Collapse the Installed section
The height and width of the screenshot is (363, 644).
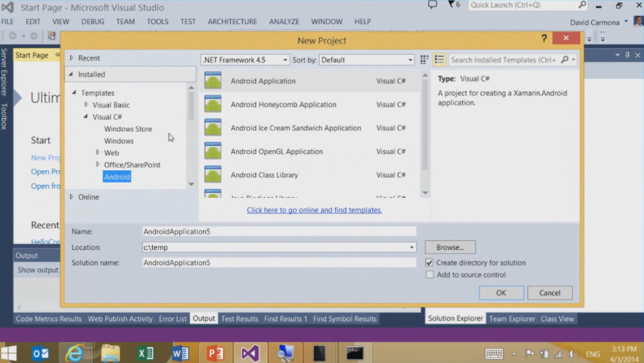pos(71,74)
